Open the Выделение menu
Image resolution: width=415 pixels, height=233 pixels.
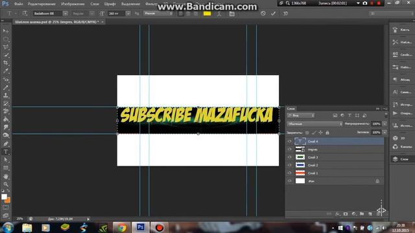(x=130, y=4)
